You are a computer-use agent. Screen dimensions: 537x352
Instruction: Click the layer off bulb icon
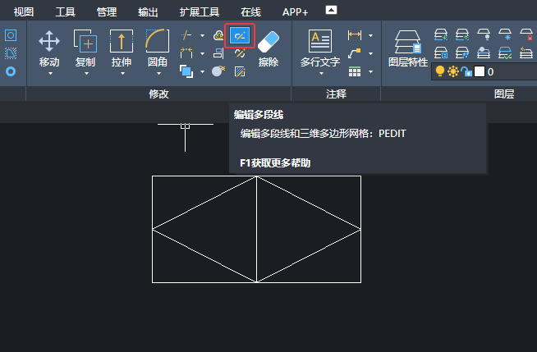click(484, 34)
